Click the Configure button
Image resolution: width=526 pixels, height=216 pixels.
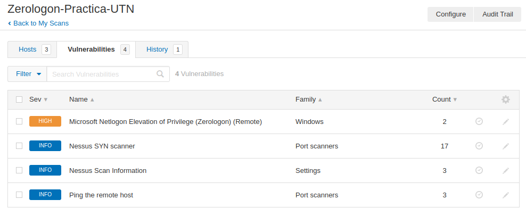(x=450, y=14)
